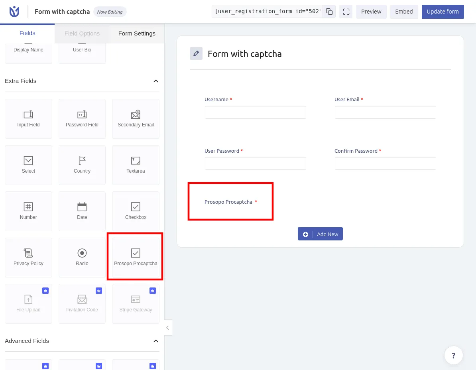This screenshot has width=476, height=370.
Task: Open the form Preview
Action: pos(371,12)
